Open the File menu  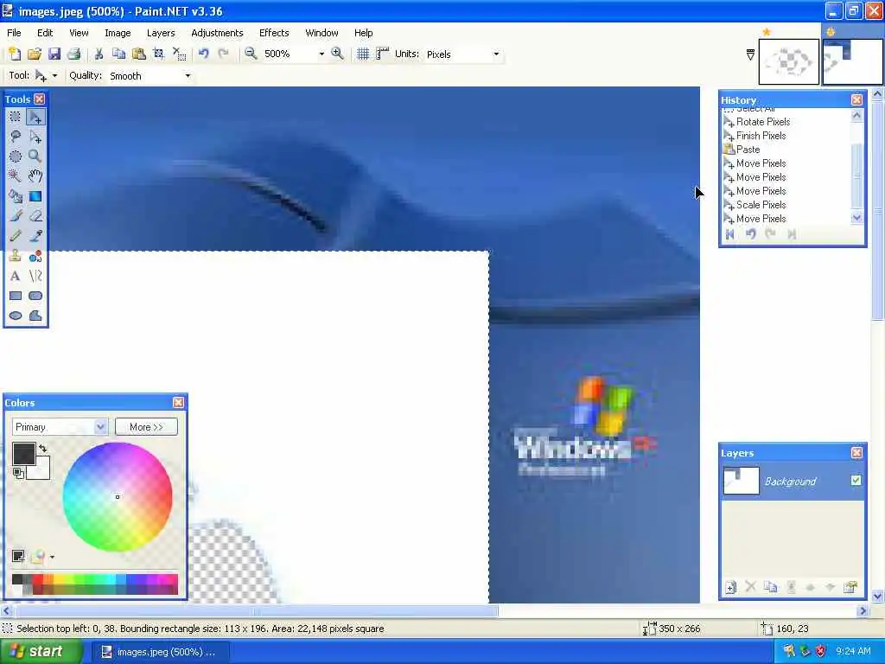pos(14,33)
